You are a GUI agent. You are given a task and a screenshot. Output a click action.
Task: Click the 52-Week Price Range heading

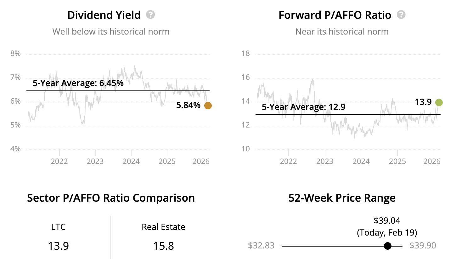[342, 198]
